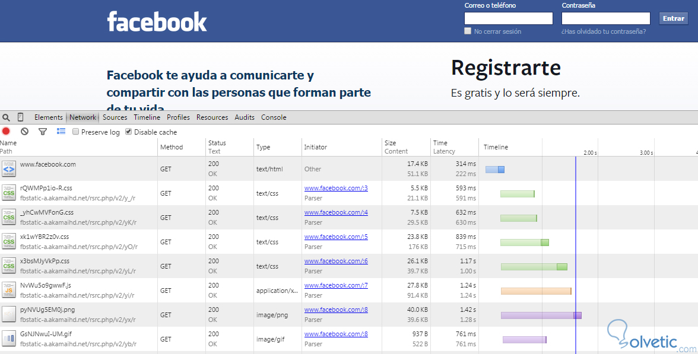Sort by the Status Text column header

click(230, 147)
